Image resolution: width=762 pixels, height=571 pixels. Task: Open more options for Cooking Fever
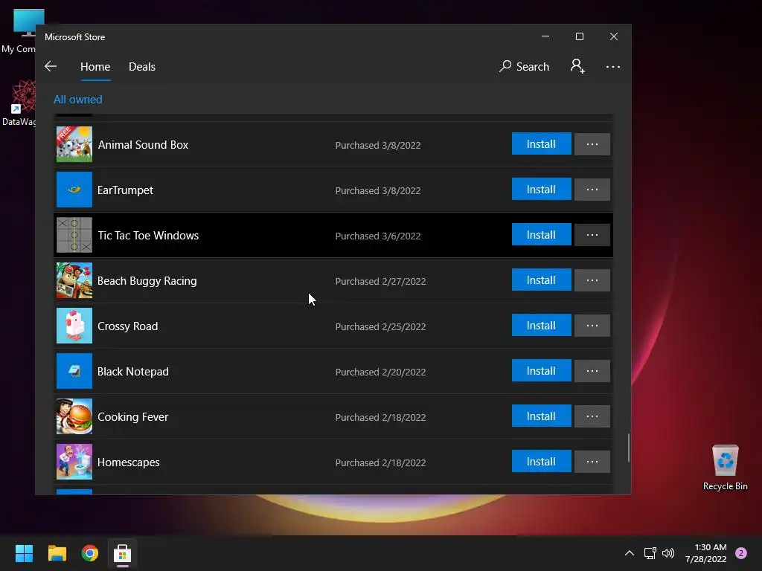592,416
